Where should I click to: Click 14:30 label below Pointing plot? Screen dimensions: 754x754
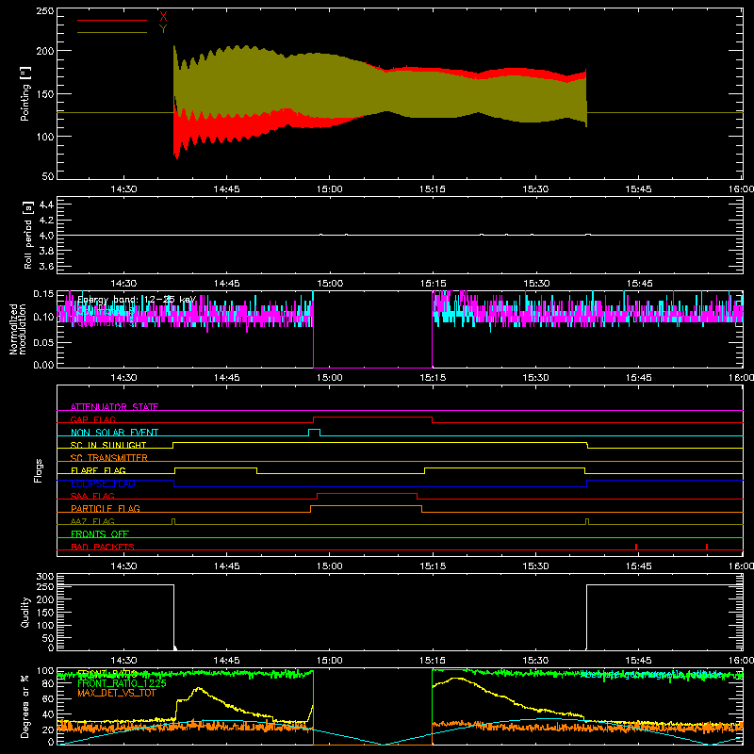[123, 189]
